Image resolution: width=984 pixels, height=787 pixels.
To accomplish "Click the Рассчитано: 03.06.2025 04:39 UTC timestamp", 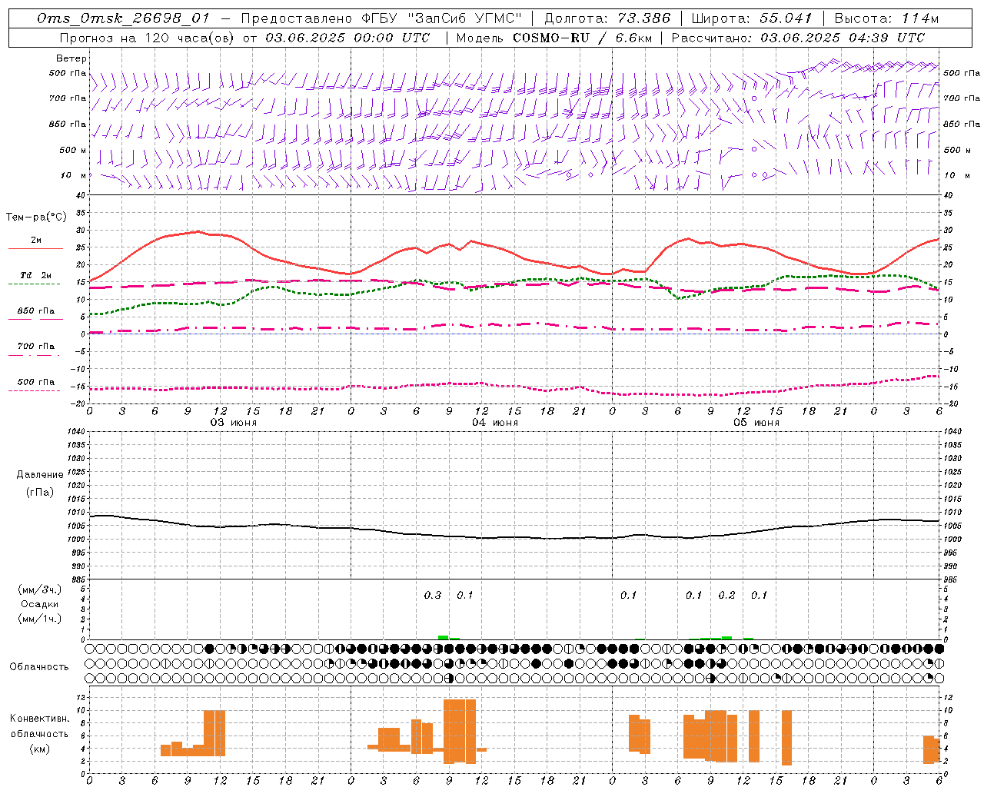I will tap(799, 38).
